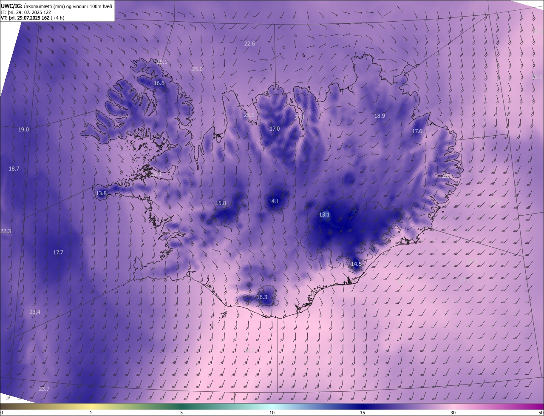
Task: Click the color scale tick labelled 50
Action: 541,413
